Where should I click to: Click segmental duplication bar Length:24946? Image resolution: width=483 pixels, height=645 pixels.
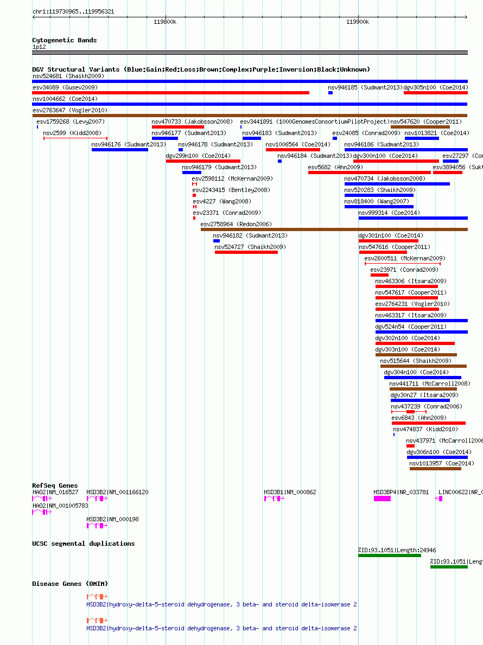pyautogui.click(x=390, y=555)
